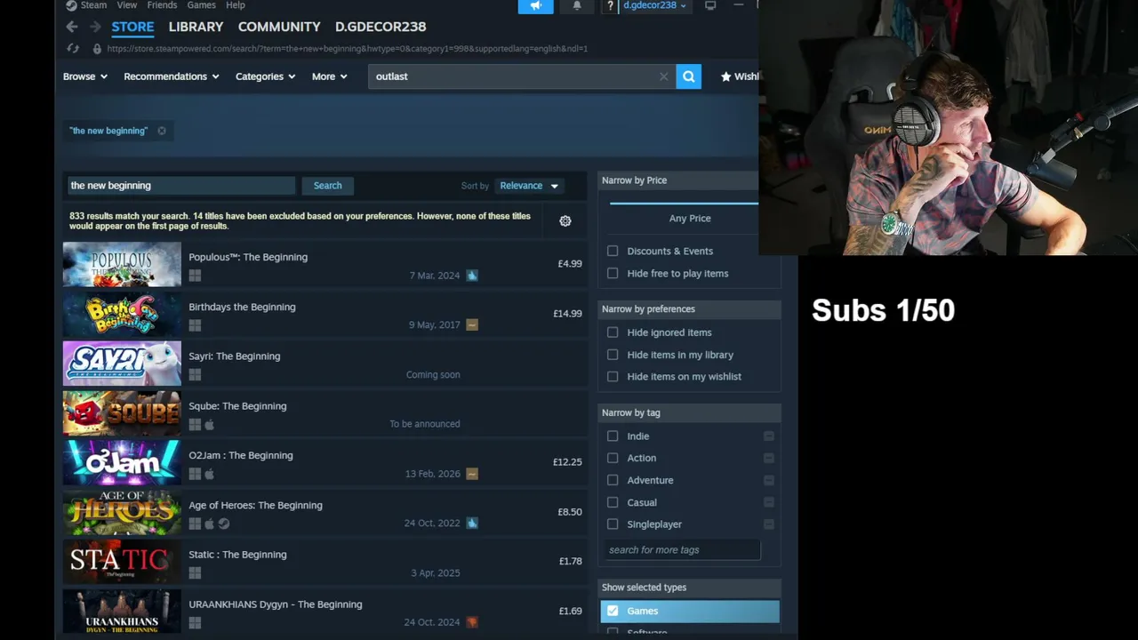Click the review icon for O2Jam
The image size is (1138, 640).
472,474
